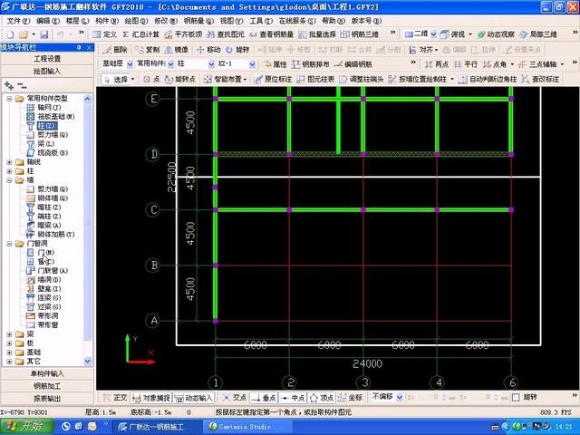Toggle 垂点 perpendicular snap
Screen dimensions: 580x435
(263, 398)
